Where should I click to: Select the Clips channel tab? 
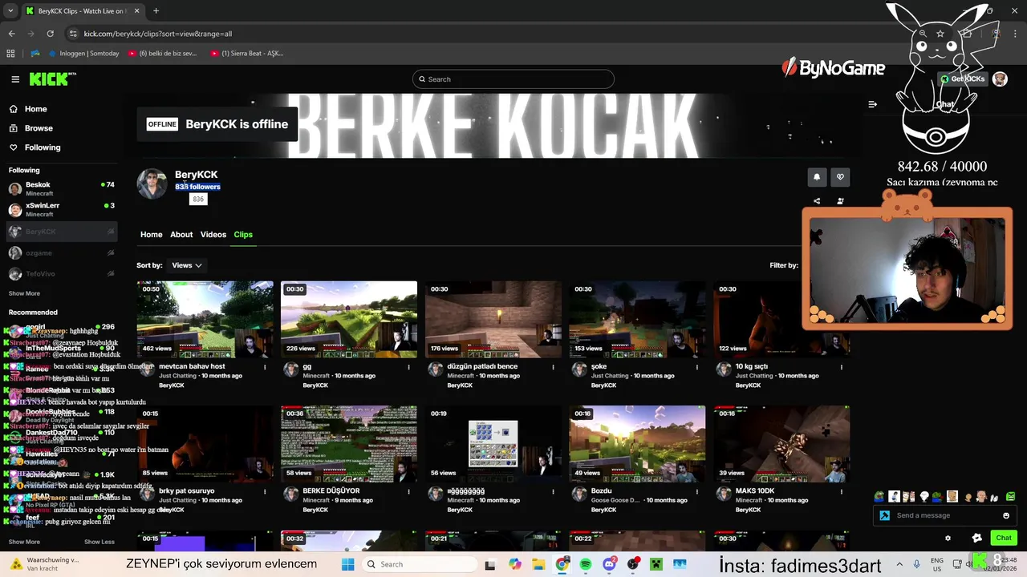tap(243, 235)
